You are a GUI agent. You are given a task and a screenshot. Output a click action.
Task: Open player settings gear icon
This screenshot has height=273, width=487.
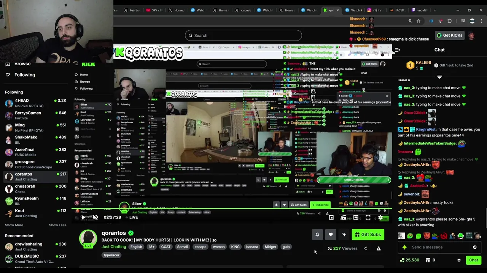coord(380,217)
